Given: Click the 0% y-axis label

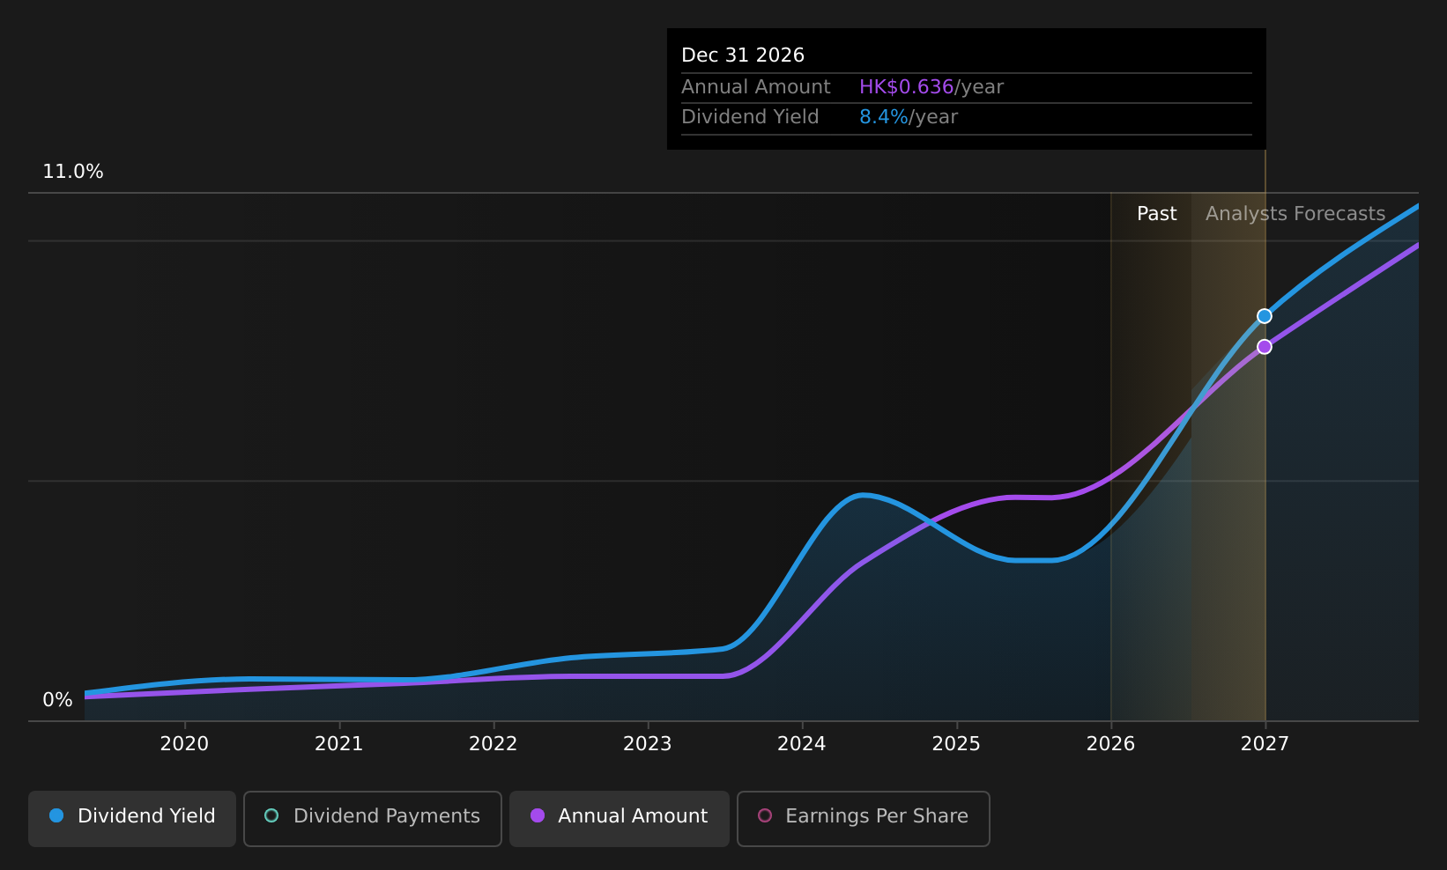Looking at the screenshot, I should click(57, 700).
